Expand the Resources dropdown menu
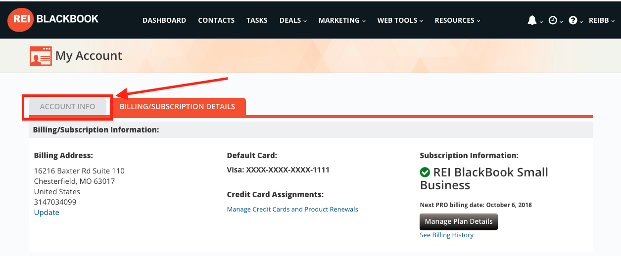The image size is (621, 256). [x=457, y=20]
